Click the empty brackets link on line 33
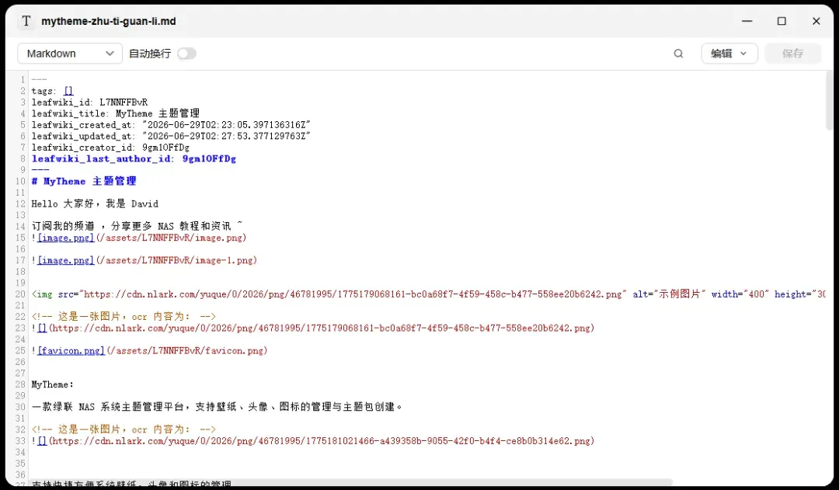Viewport: 839px width, 490px height. tap(42, 441)
